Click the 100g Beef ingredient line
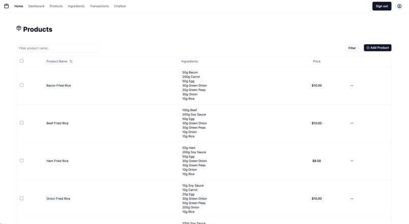The height and width of the screenshot is (224, 409). [190, 110]
